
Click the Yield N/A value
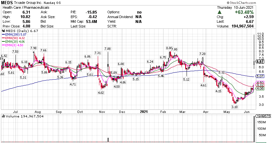(x=139, y=21)
